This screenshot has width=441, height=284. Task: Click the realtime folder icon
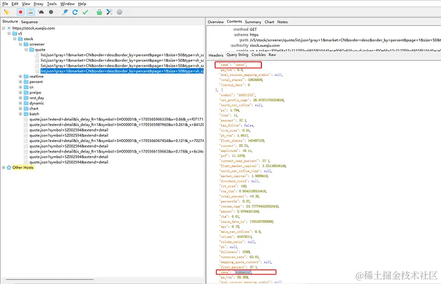(26, 77)
